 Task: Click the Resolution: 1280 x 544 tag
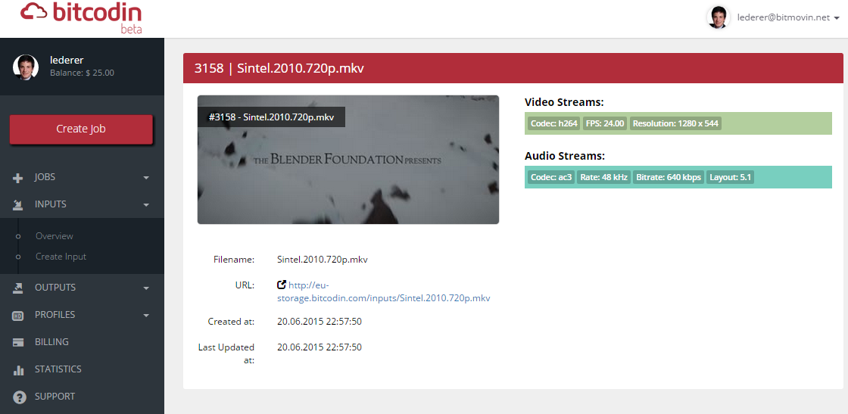click(x=675, y=124)
